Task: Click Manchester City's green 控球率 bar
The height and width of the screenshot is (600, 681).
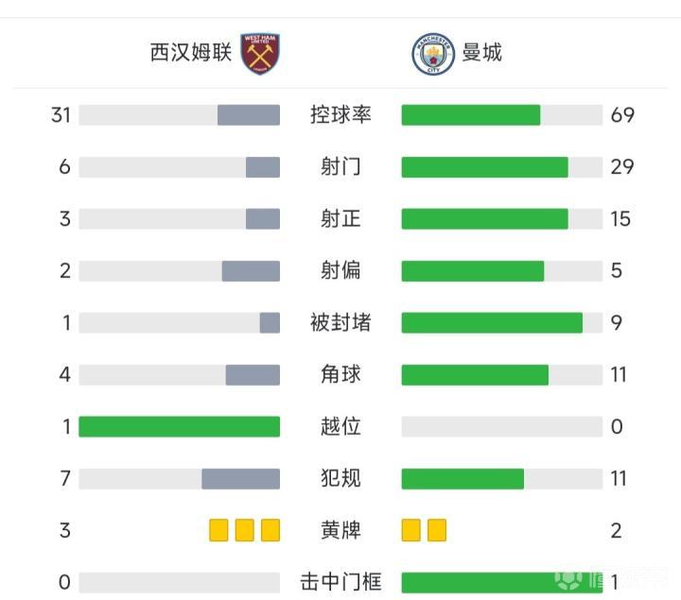Action: click(471, 115)
